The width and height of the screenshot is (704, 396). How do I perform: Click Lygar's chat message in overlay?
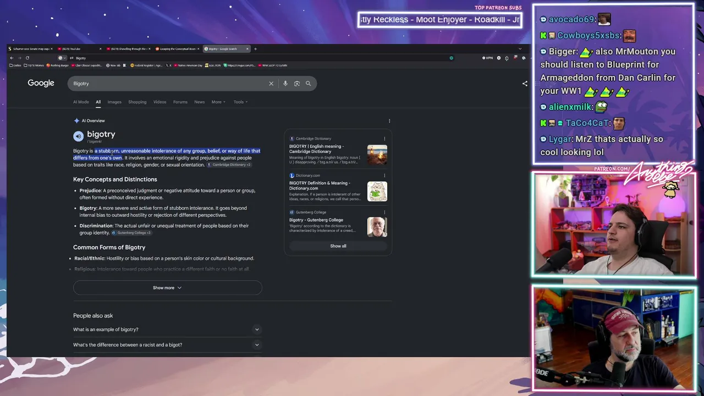602,146
